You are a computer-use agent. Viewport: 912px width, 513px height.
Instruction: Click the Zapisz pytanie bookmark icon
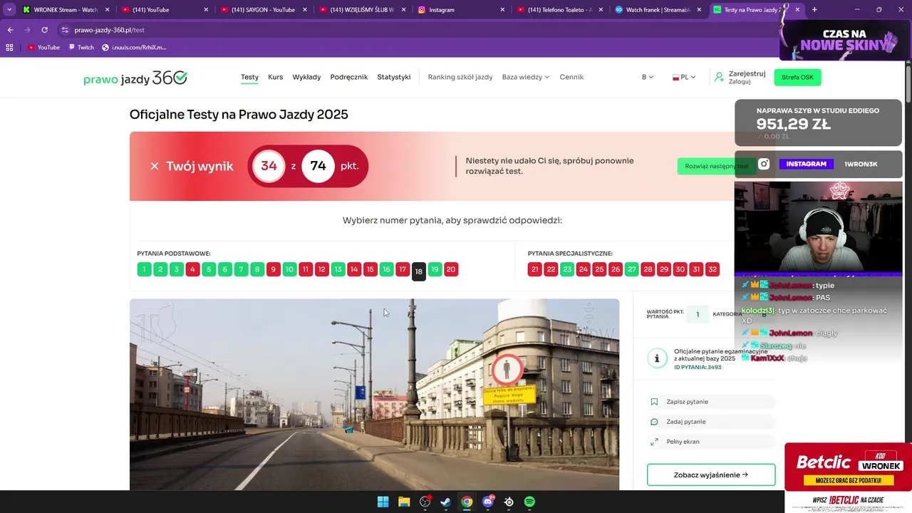tap(654, 402)
